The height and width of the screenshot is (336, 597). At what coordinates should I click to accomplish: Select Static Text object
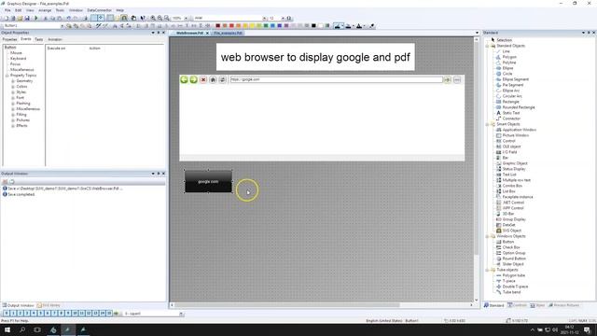[510, 113]
